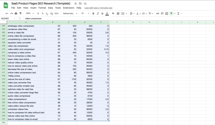Toggle bold formatting
Screen dimensions: 215x125
click(x=93, y=13)
